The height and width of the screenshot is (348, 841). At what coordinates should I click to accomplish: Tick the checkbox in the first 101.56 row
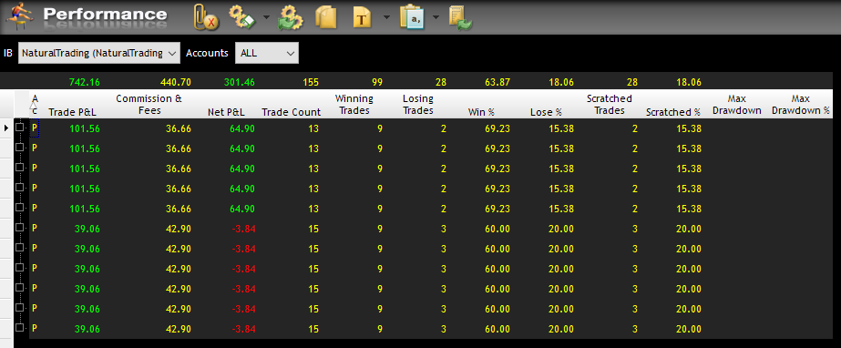(20, 128)
